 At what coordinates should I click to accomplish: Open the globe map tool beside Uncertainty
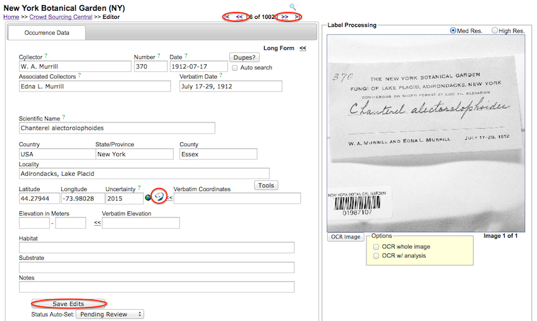(148, 198)
